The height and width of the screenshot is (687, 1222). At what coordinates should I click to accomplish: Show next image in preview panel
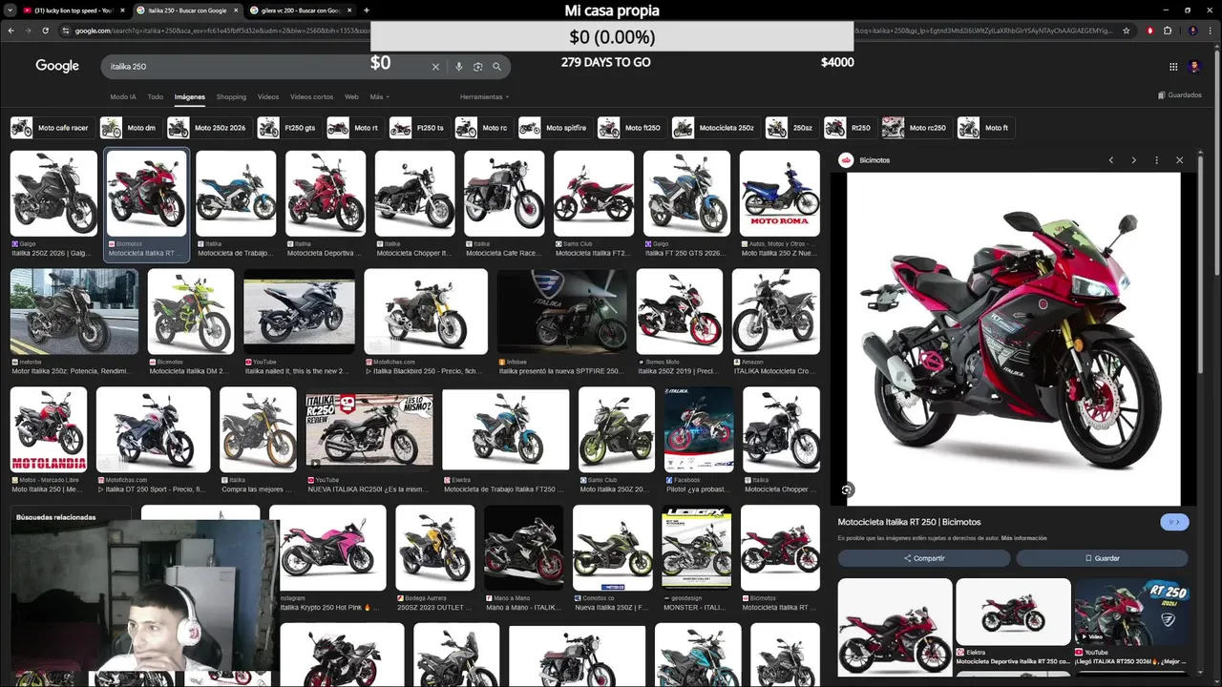click(x=1133, y=160)
